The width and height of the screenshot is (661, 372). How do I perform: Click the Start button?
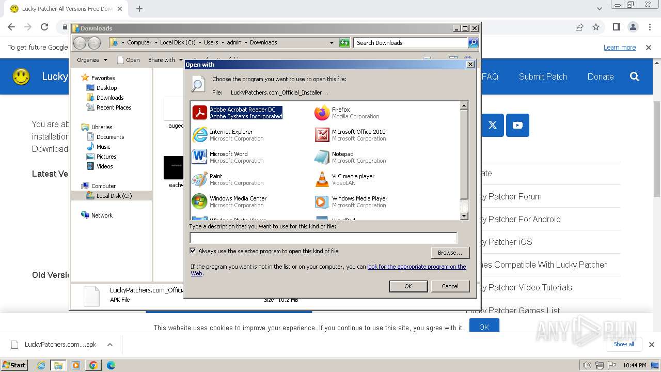tap(14, 365)
